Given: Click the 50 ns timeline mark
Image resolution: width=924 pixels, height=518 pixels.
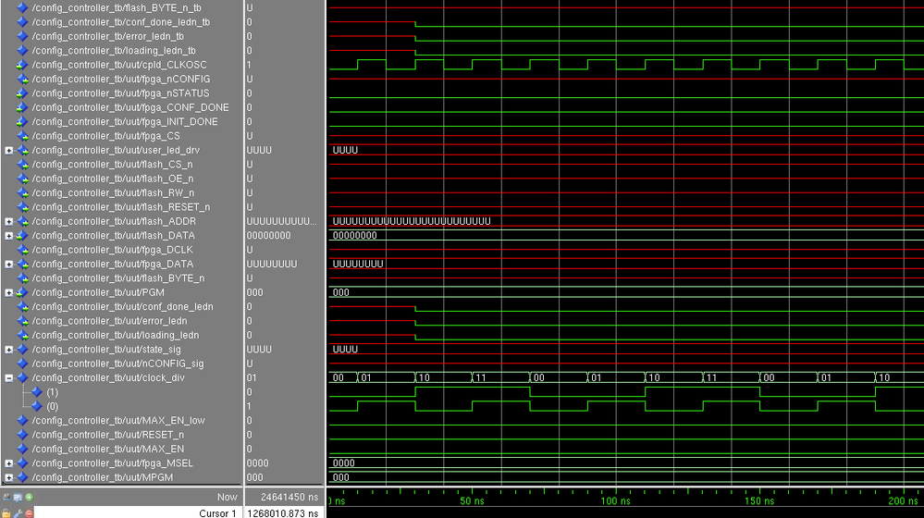Looking at the screenshot, I should [x=472, y=501].
